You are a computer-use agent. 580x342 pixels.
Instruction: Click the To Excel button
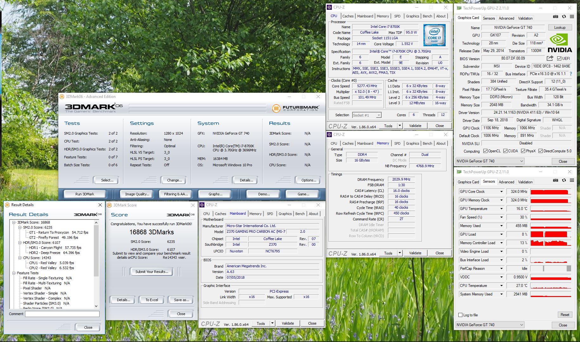[x=152, y=300]
